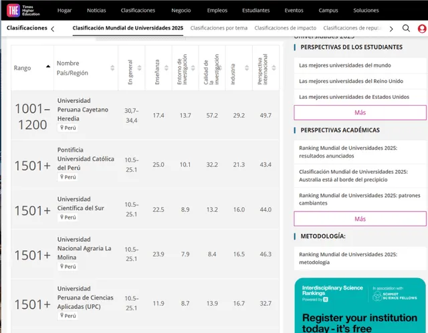Image resolution: width=428 pixels, height=333 pixels.
Task: Select Clasificación Mundial de Universidades 2025 tab
Action: pyautogui.click(x=128, y=28)
